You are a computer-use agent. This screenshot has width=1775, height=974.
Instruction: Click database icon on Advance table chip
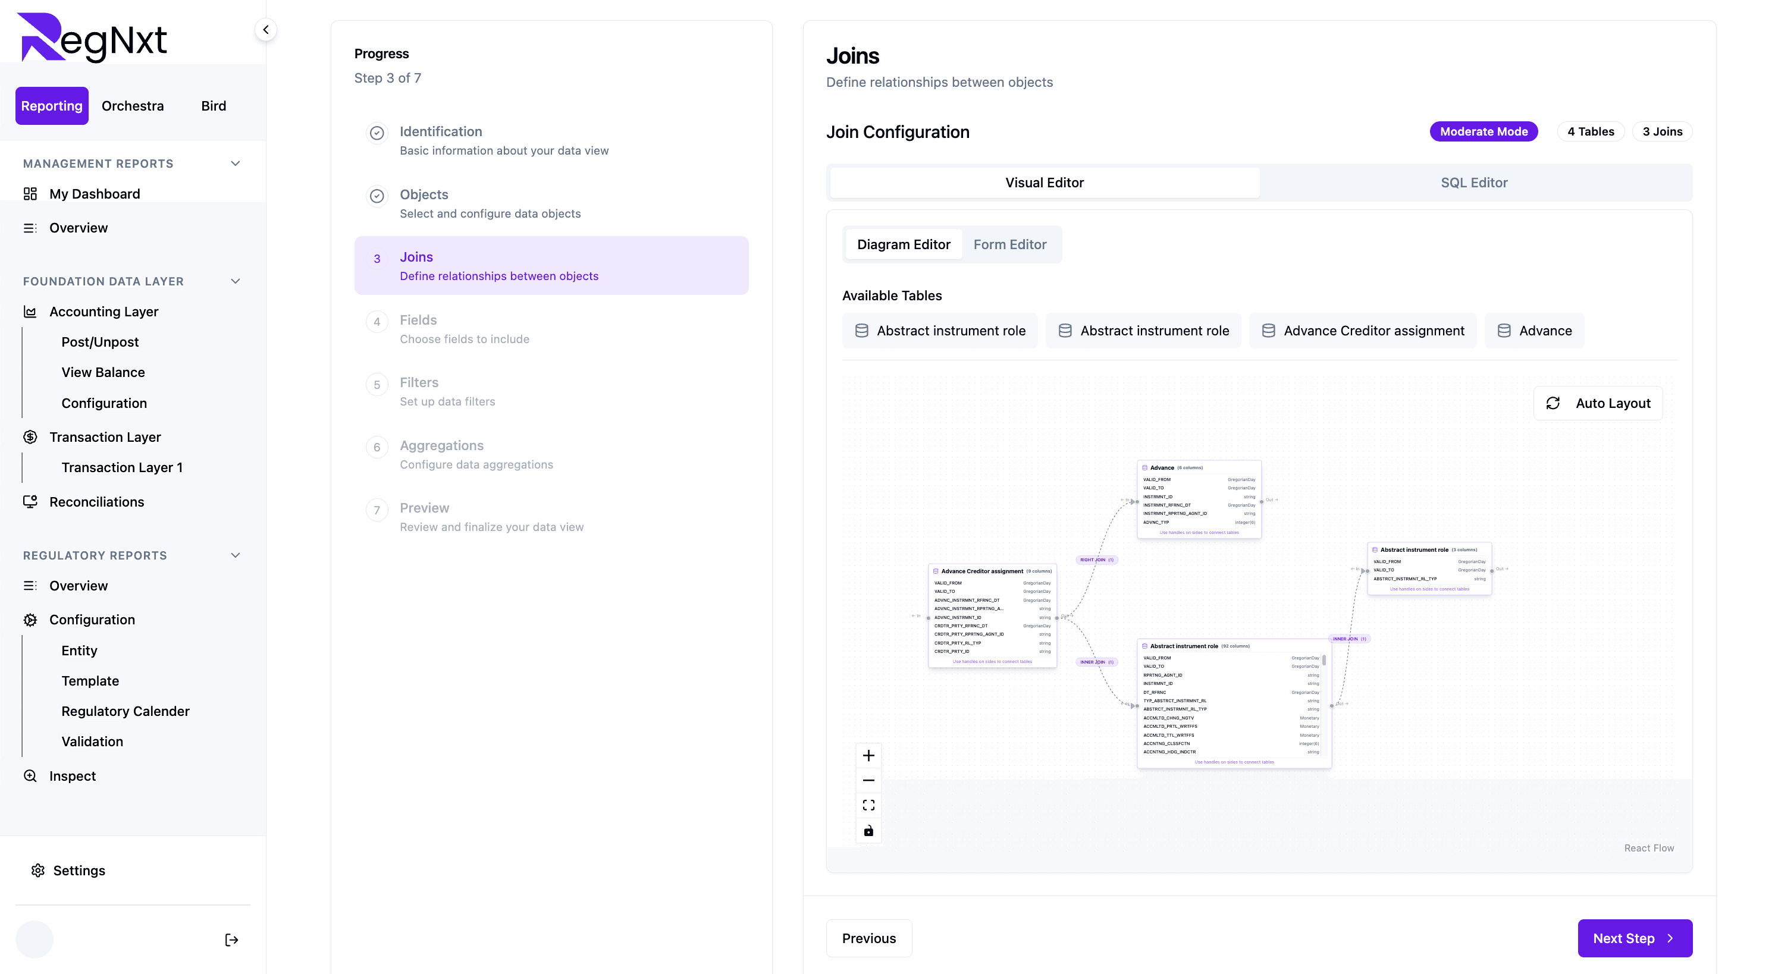click(1504, 331)
